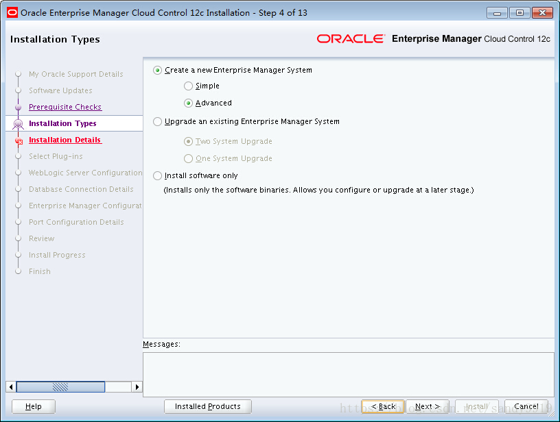This screenshot has width=560, height=422.
Task: Select Create a new Enterprise Manager System
Action: pos(158,70)
